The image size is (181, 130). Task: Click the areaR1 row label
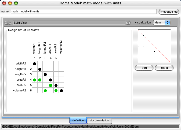21,80
